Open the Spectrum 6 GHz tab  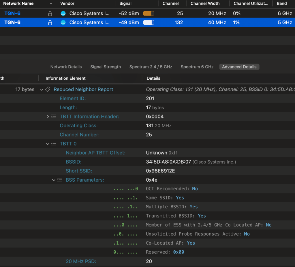(197, 67)
